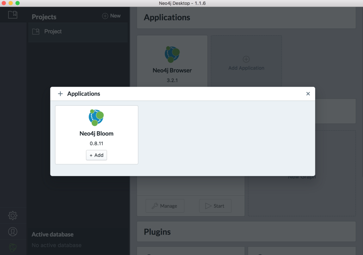This screenshot has height=255, width=363.
Task: Click Neo4j Browser version 3.2.1
Action: tap(172, 80)
